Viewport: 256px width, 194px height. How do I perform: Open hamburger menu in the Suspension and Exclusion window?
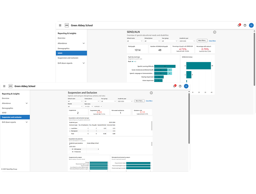pyautogui.click(x=4, y=86)
